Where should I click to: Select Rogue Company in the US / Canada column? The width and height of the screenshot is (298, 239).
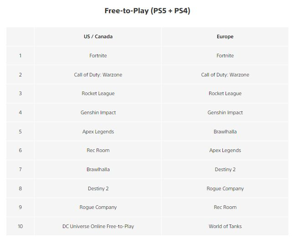point(98,207)
